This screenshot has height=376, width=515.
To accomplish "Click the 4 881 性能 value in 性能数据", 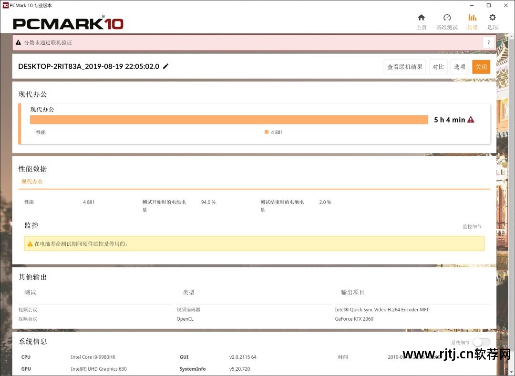I will [89, 202].
